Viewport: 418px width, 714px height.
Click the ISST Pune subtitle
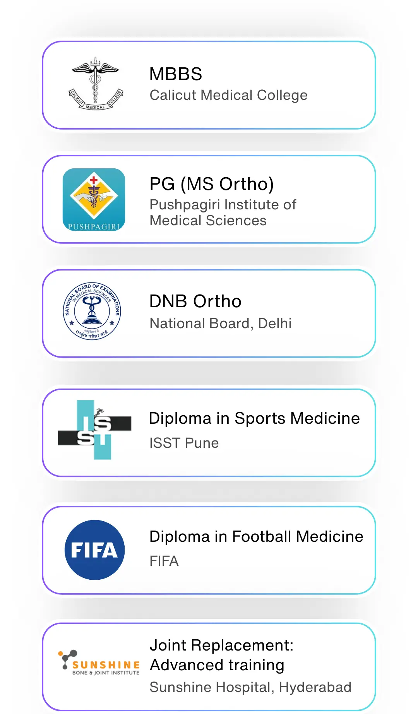click(184, 443)
